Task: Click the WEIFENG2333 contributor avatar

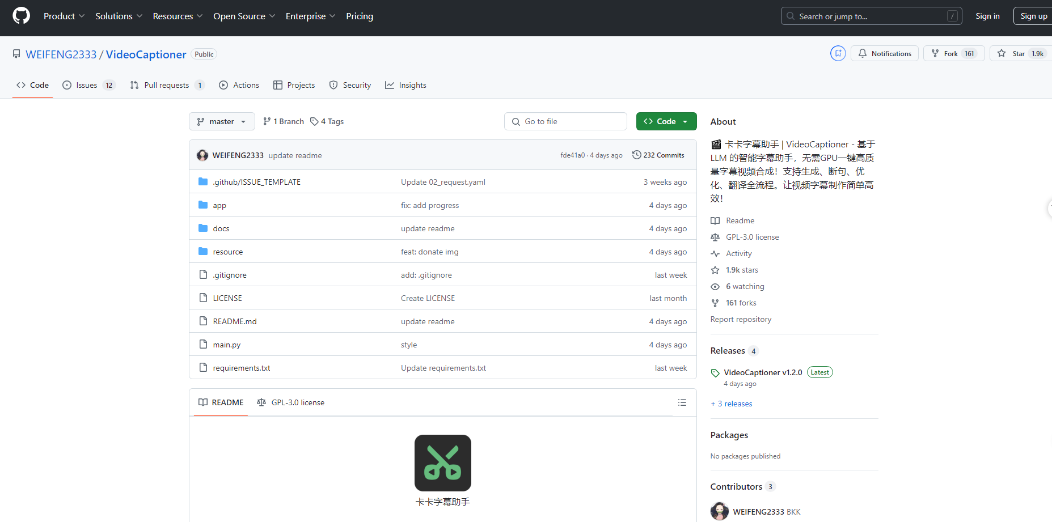Action: [x=719, y=511]
